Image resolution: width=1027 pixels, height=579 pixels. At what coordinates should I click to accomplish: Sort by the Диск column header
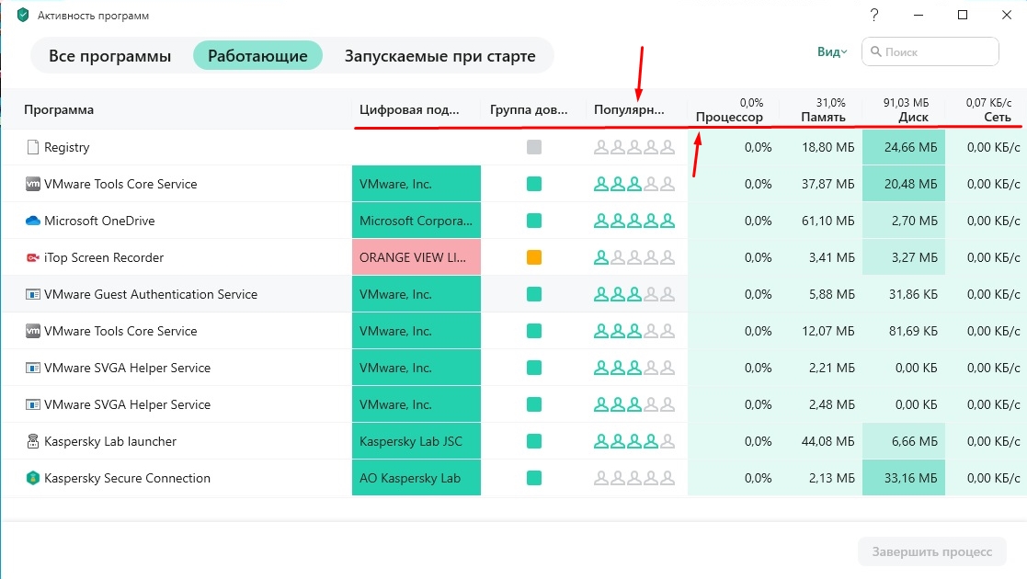913,117
